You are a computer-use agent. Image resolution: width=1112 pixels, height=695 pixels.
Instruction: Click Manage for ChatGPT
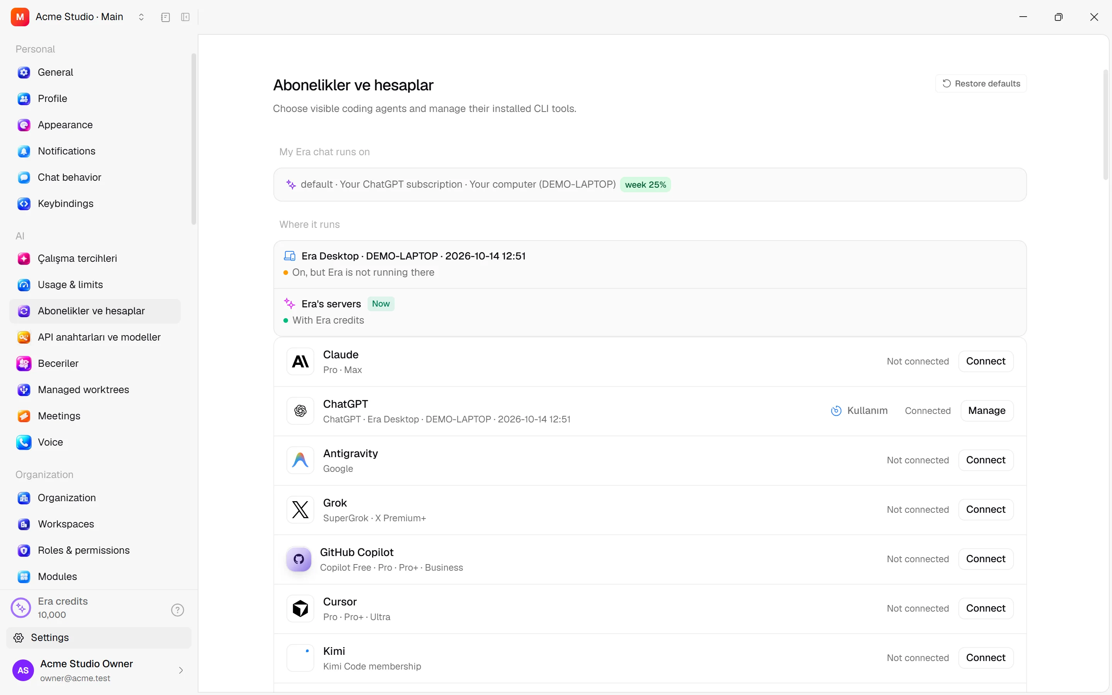coord(987,410)
